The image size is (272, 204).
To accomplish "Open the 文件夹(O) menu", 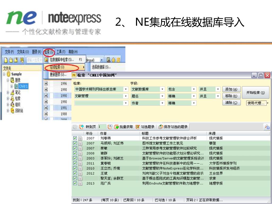I will [23, 52].
